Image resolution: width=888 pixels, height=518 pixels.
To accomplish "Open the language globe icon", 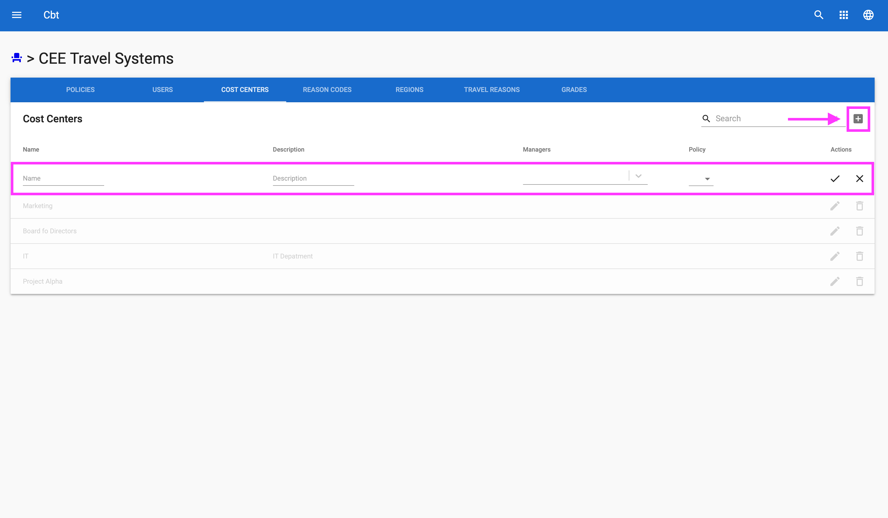I will (x=868, y=15).
